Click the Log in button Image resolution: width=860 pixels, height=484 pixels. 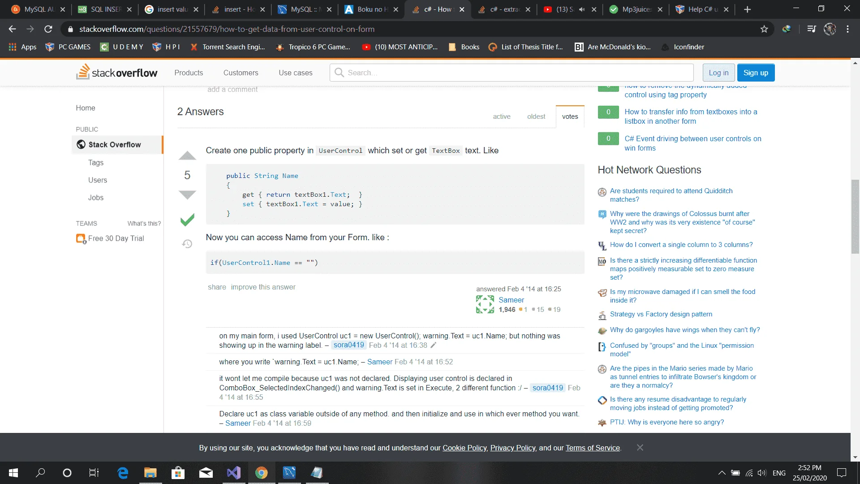click(x=718, y=73)
